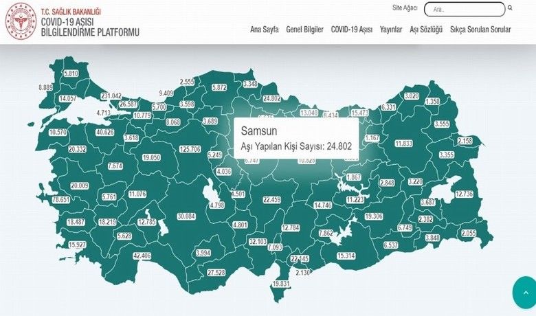Select province labeled 10.570
Image resolution: width=536 pixels, height=316 pixels.
(58, 132)
